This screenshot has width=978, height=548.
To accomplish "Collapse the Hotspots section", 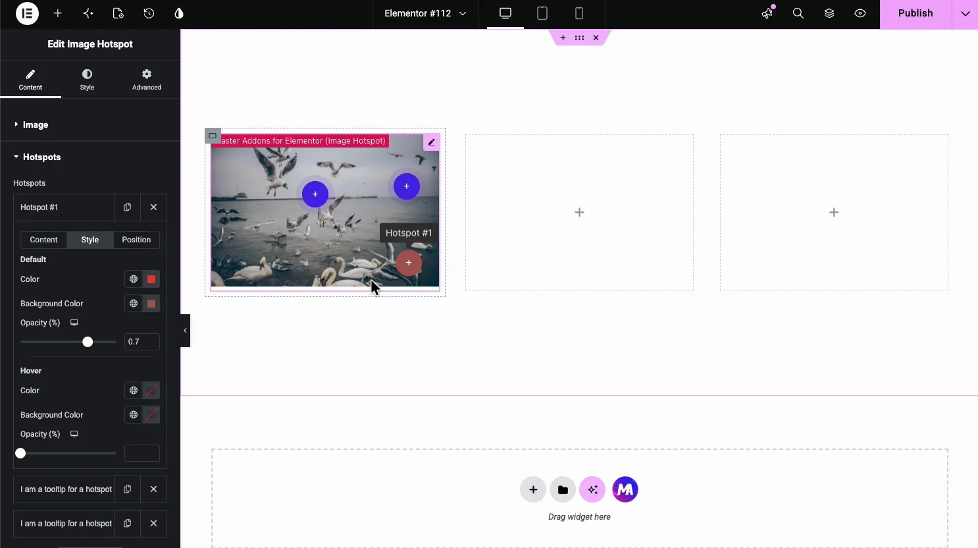I will 90,157.
